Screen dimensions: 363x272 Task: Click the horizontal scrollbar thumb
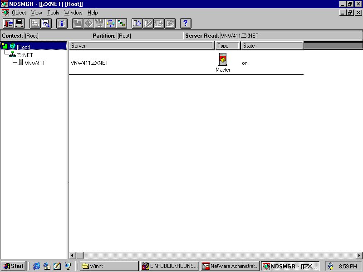(x=80, y=256)
